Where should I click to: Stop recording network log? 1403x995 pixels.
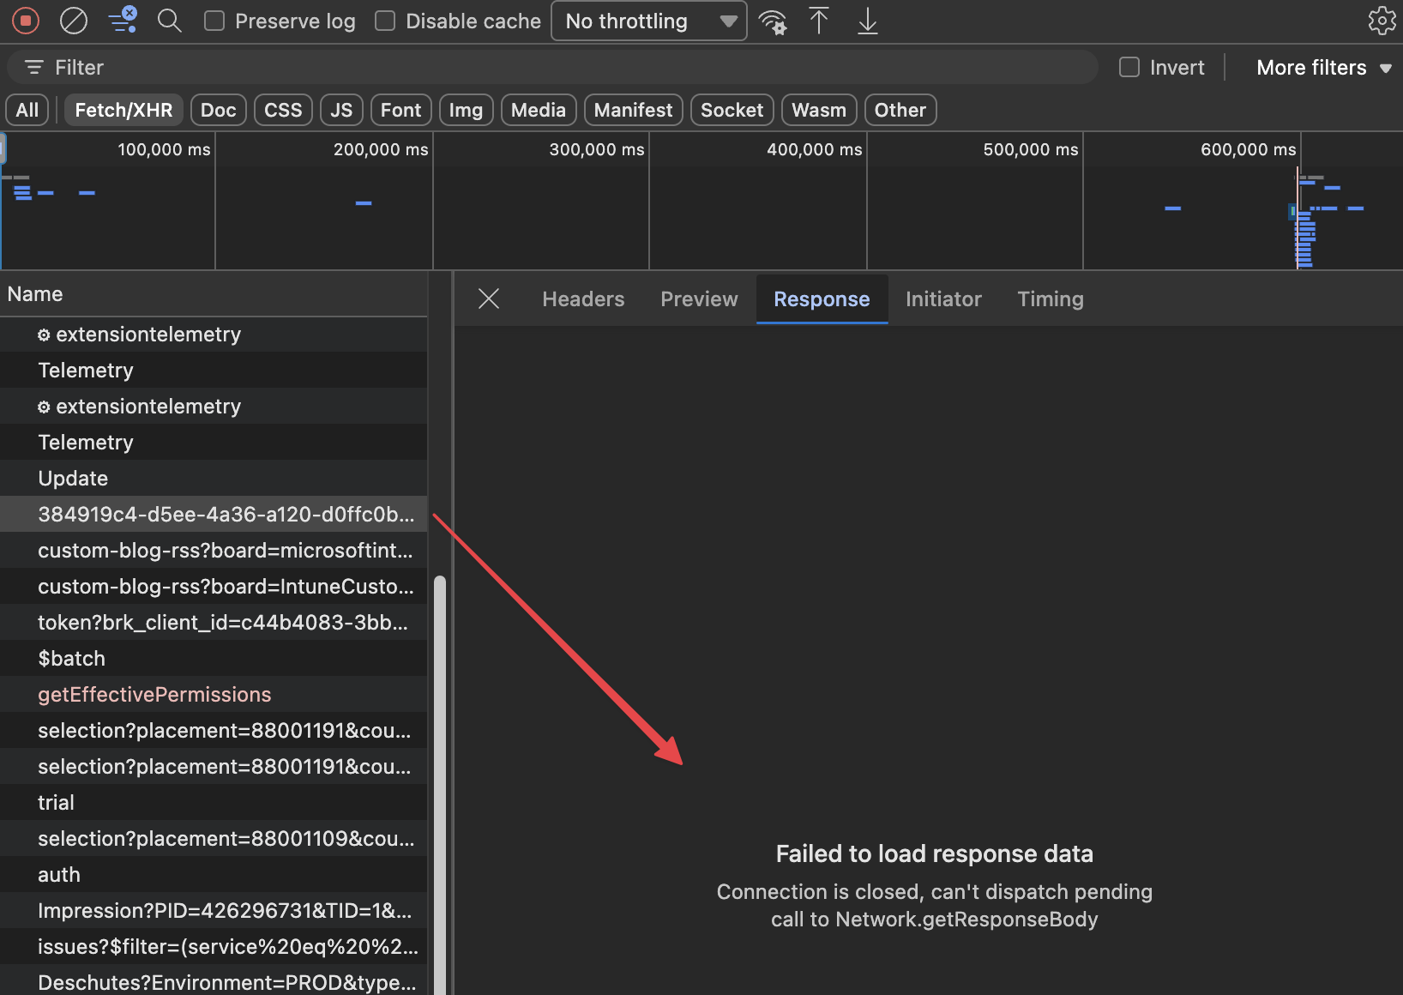pos(26,21)
